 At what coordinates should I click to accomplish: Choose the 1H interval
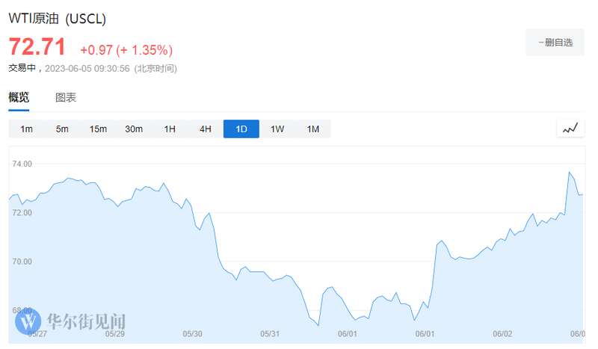(170, 129)
